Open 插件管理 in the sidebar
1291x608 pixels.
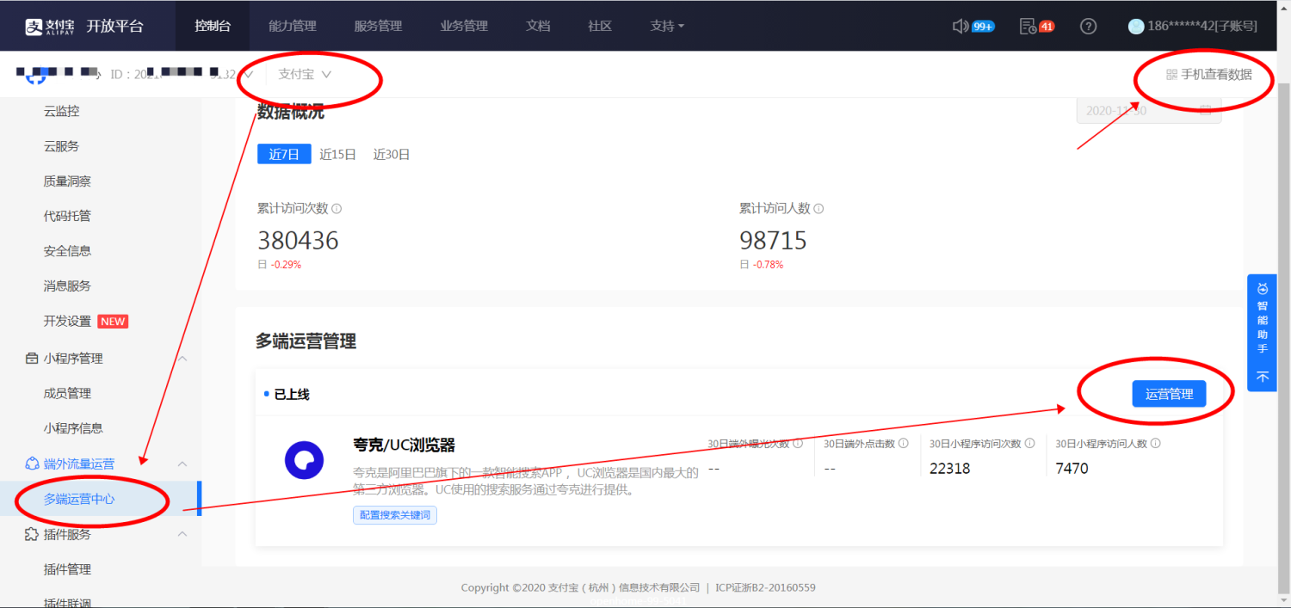point(67,569)
